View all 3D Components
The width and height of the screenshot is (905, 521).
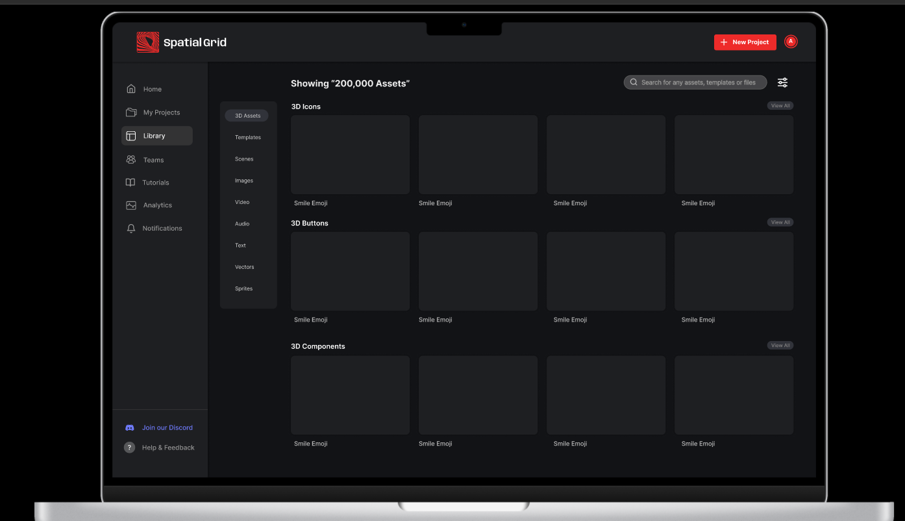(x=780, y=346)
